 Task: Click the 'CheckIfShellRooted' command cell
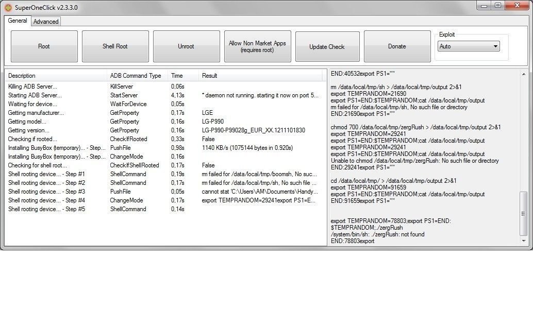tap(134, 165)
